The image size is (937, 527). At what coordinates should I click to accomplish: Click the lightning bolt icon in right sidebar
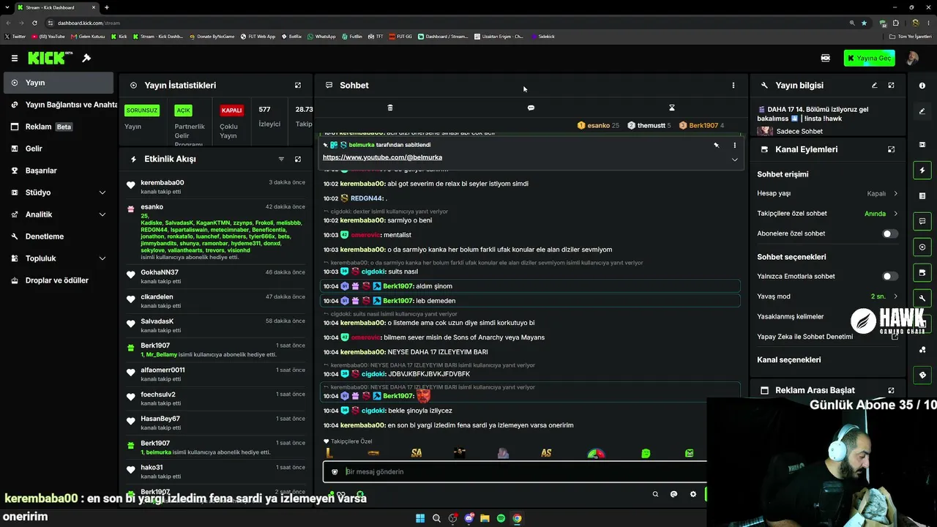(922, 171)
